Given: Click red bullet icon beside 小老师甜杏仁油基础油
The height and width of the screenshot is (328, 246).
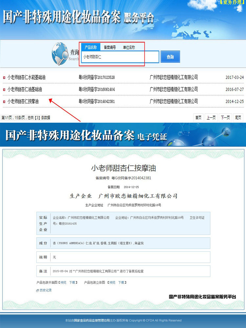Looking at the screenshot, I should pos(4,90).
